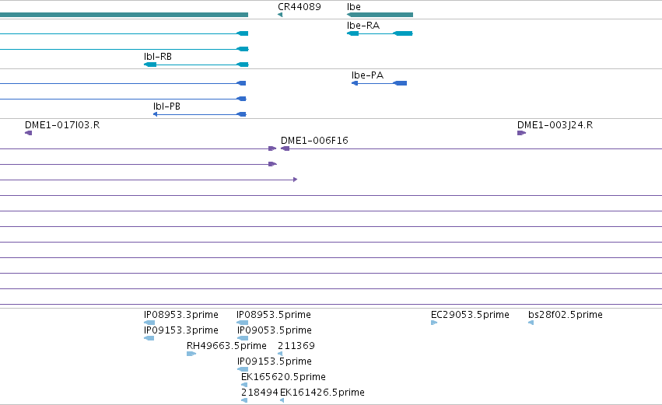This screenshot has height=405, width=662.
Task: Click the EK165620.5prime label
Action: click(x=283, y=377)
